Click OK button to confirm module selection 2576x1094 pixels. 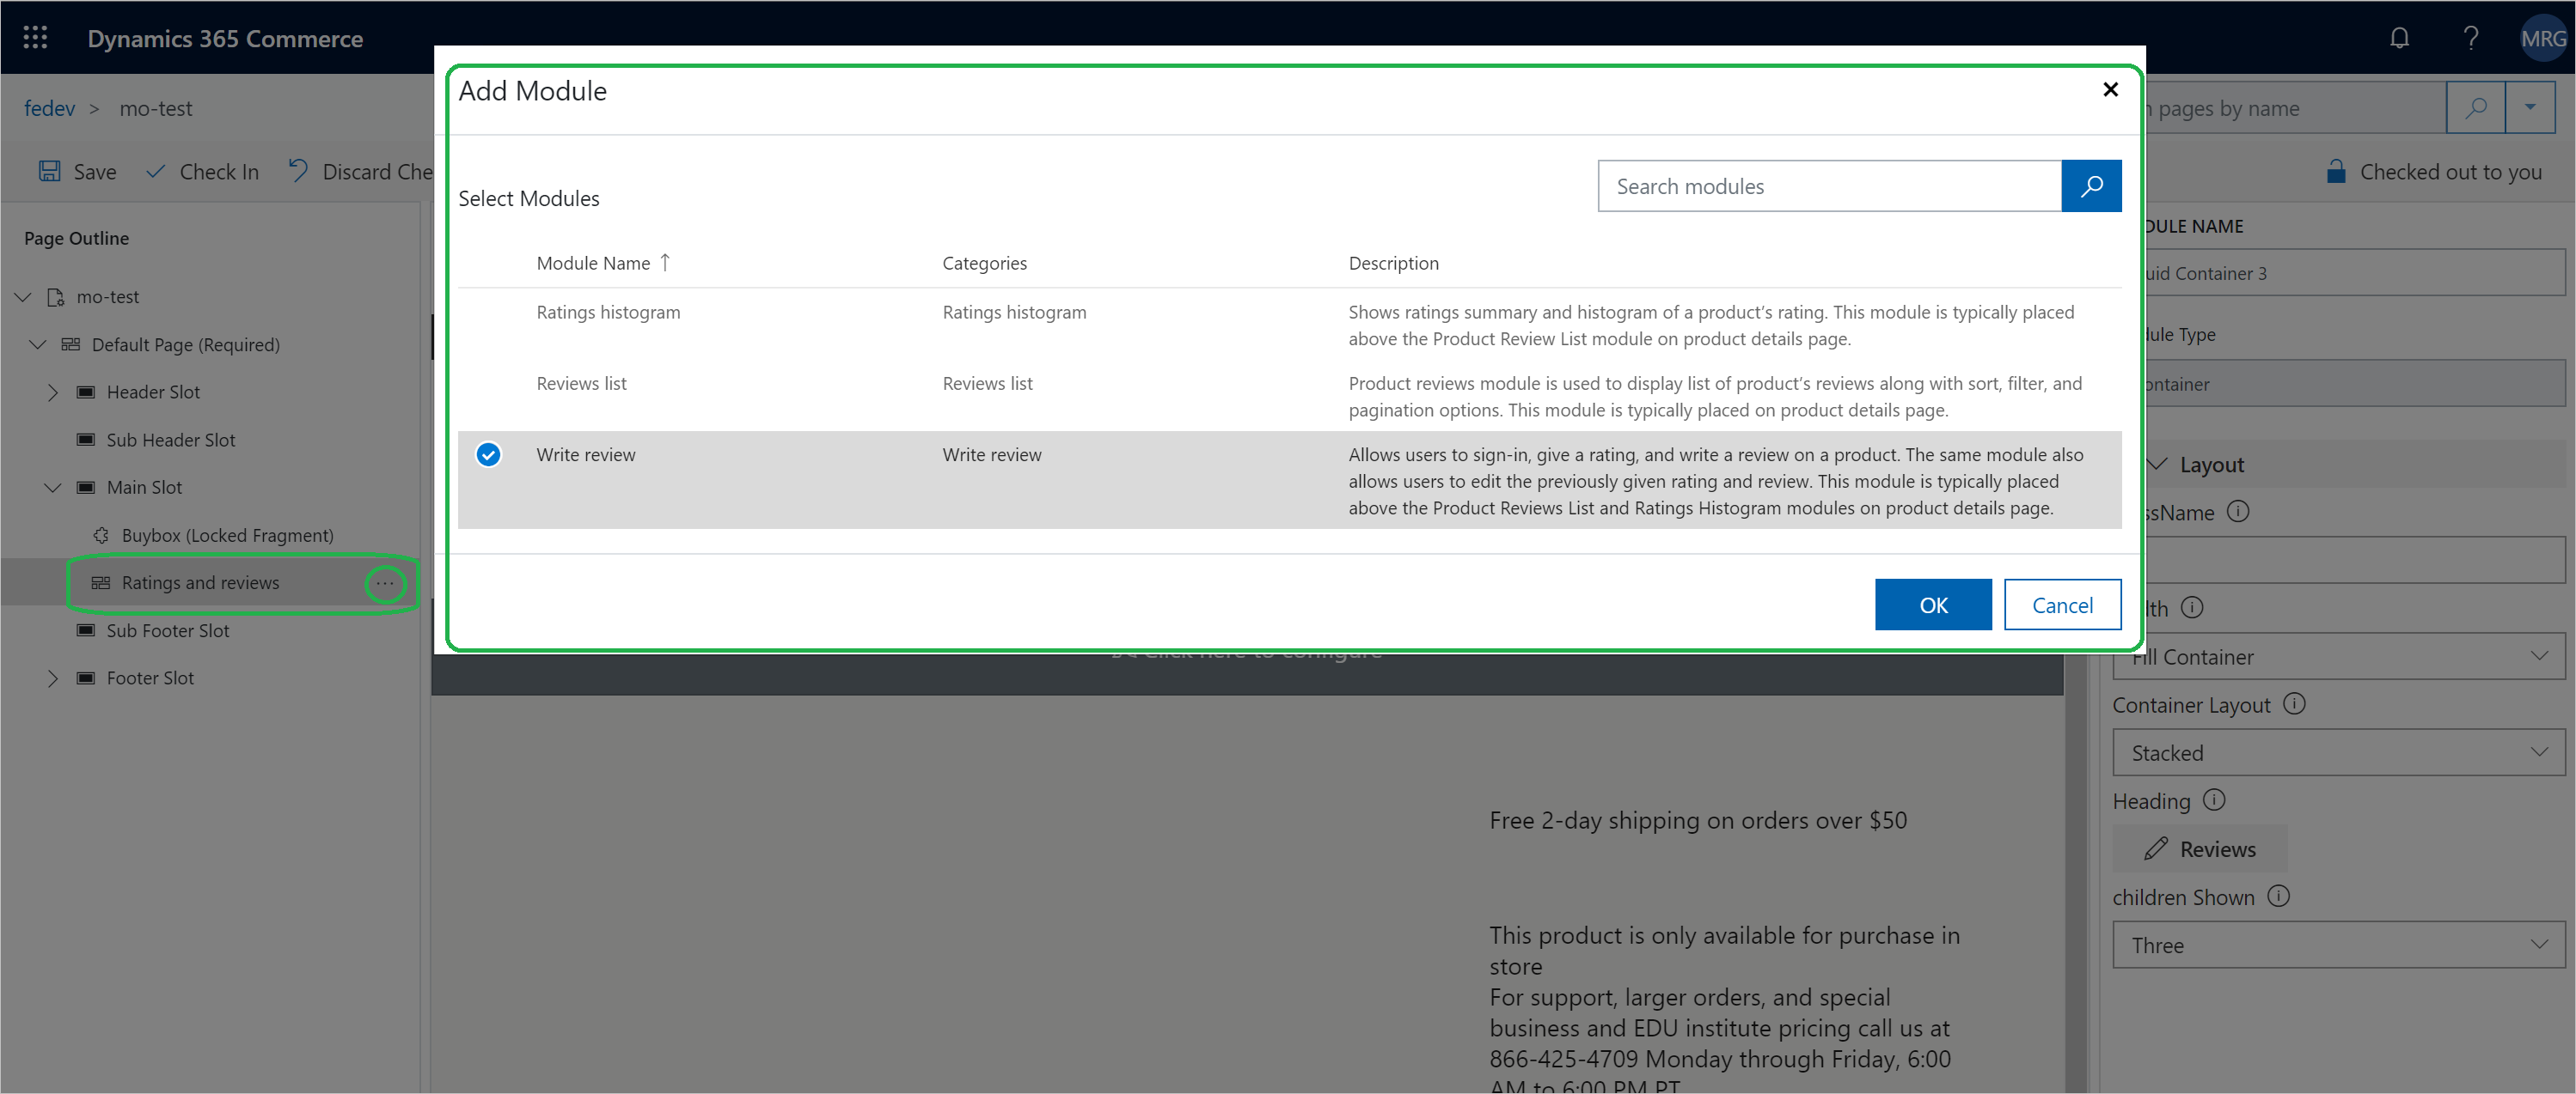click(1934, 602)
